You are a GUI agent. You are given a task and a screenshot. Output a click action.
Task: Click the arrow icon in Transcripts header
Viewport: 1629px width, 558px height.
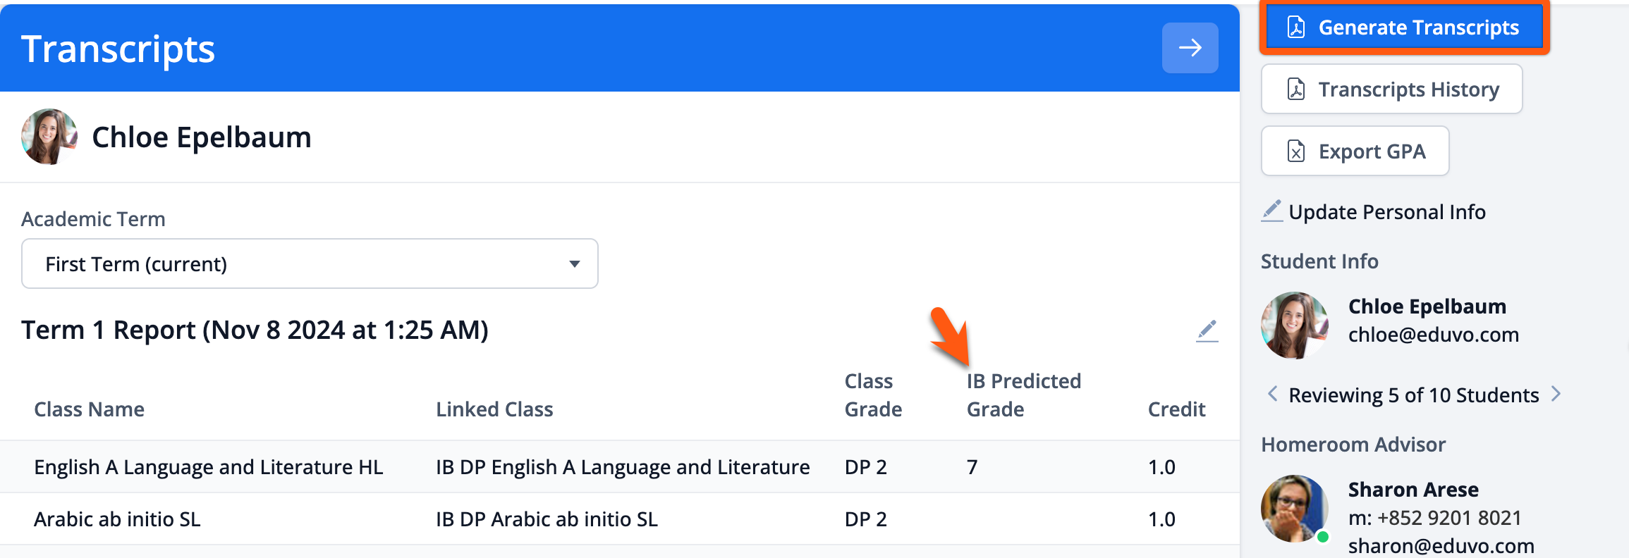coord(1190,48)
